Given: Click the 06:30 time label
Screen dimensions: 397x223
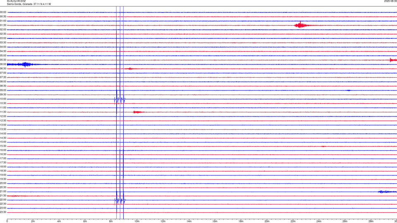Looking at the screenshot, I should pos(3,69).
